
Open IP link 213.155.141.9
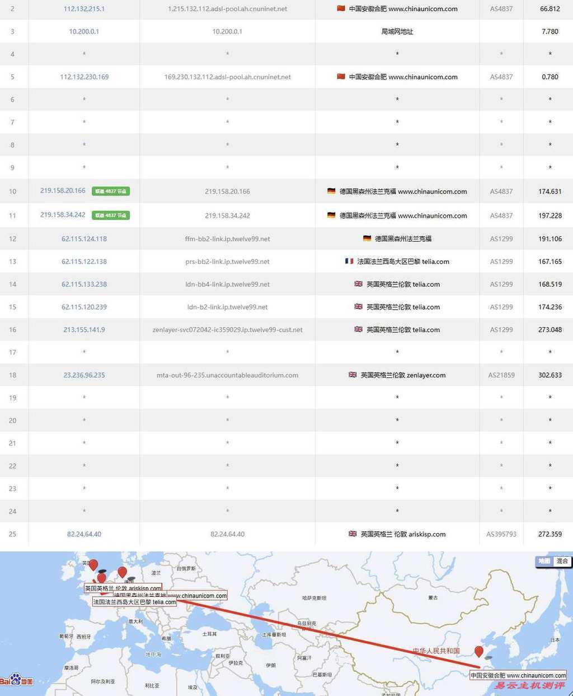point(84,330)
